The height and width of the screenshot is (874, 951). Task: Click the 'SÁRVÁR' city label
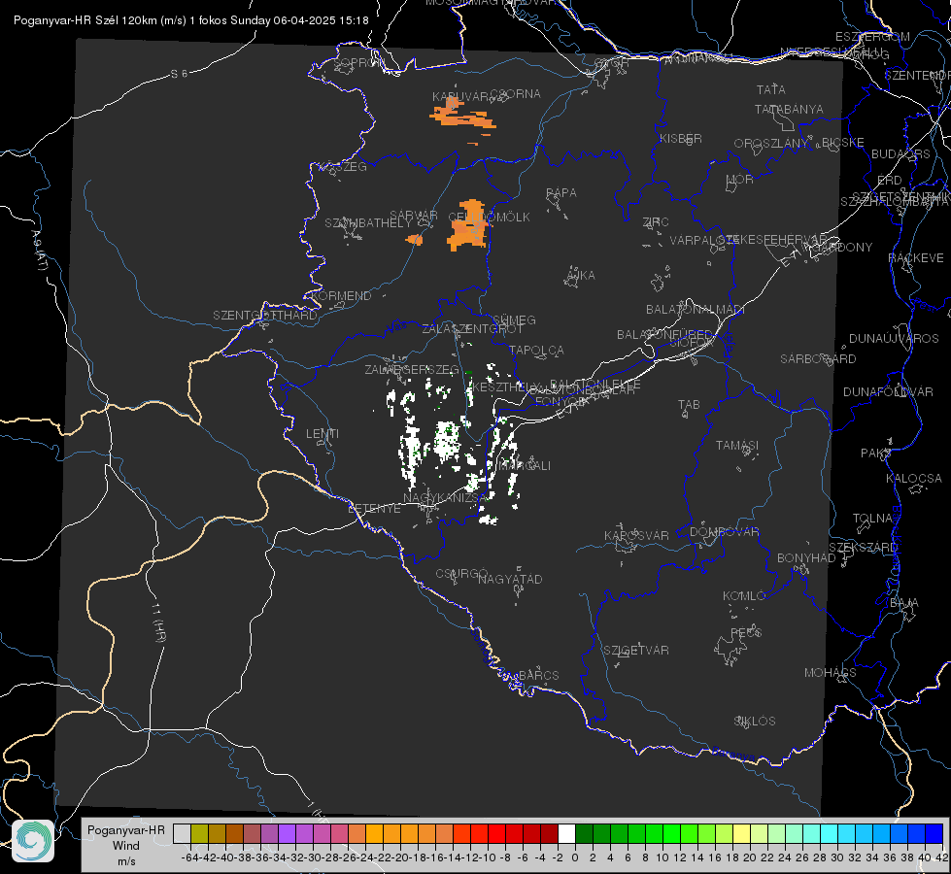tap(414, 215)
